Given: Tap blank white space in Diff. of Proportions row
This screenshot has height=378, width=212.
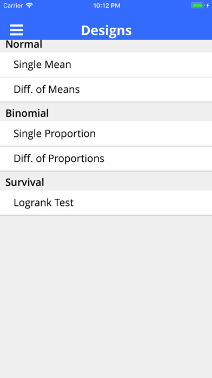Looking at the screenshot, I should point(158,159).
